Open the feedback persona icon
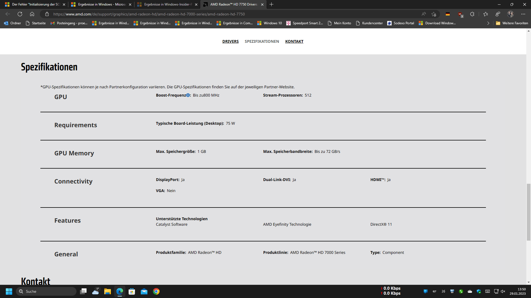 click(498, 14)
